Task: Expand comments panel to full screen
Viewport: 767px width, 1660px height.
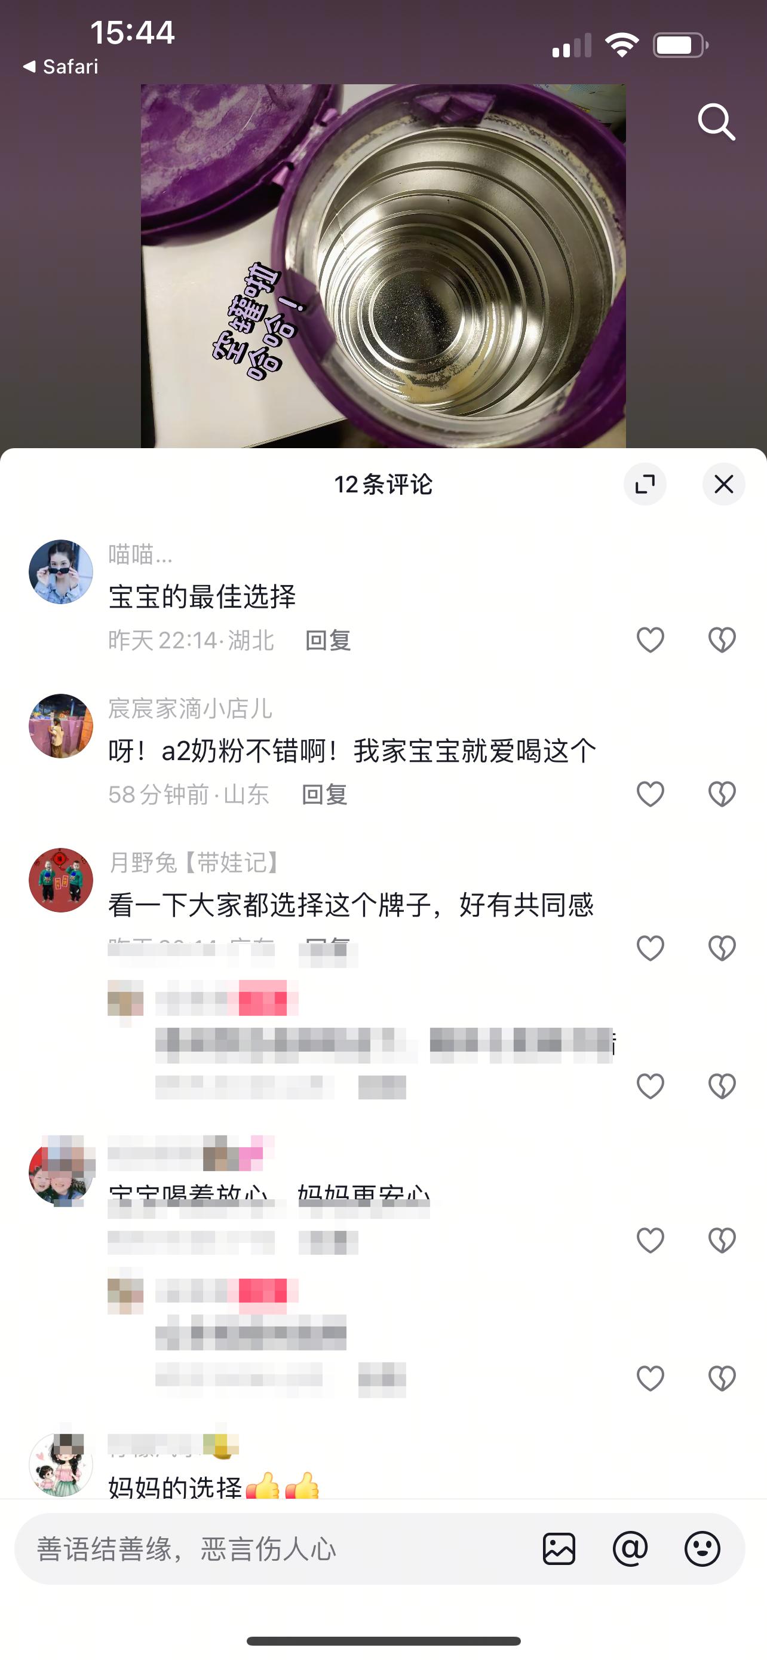Action: coord(645,484)
